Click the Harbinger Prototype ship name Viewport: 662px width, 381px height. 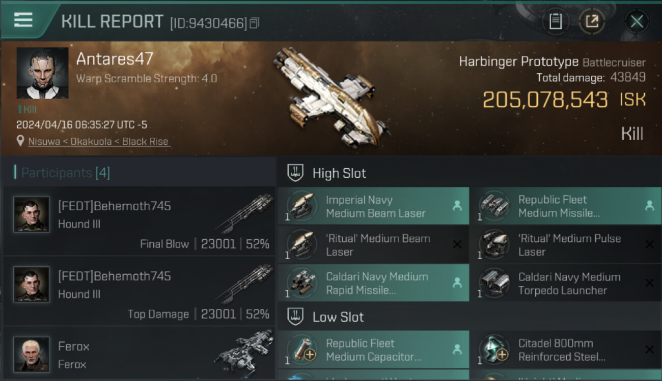(x=518, y=62)
